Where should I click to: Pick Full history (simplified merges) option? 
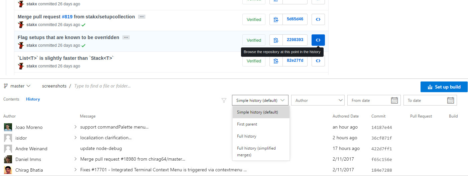[x=256, y=151]
